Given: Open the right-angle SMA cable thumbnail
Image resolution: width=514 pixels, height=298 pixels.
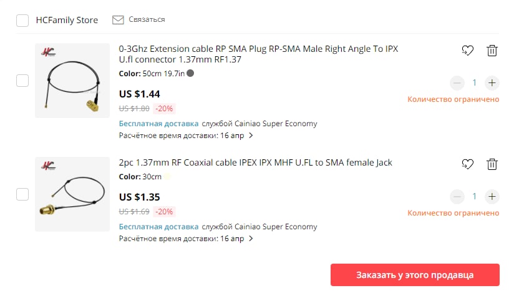Looking at the screenshot, I should tap(72, 81).
